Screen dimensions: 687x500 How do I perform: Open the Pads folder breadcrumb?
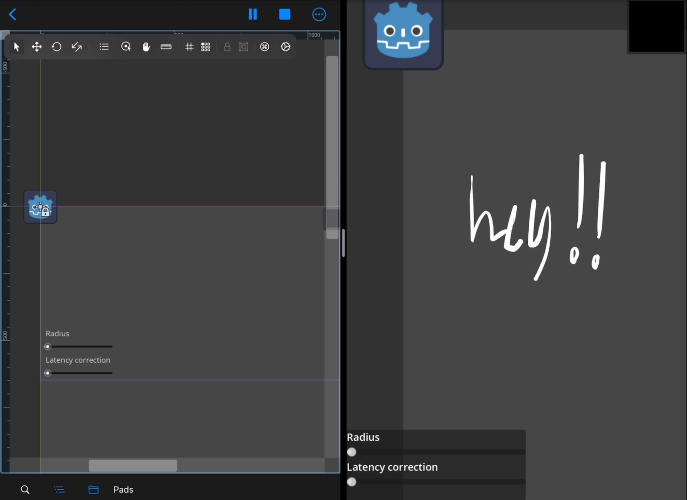pyautogui.click(x=123, y=489)
